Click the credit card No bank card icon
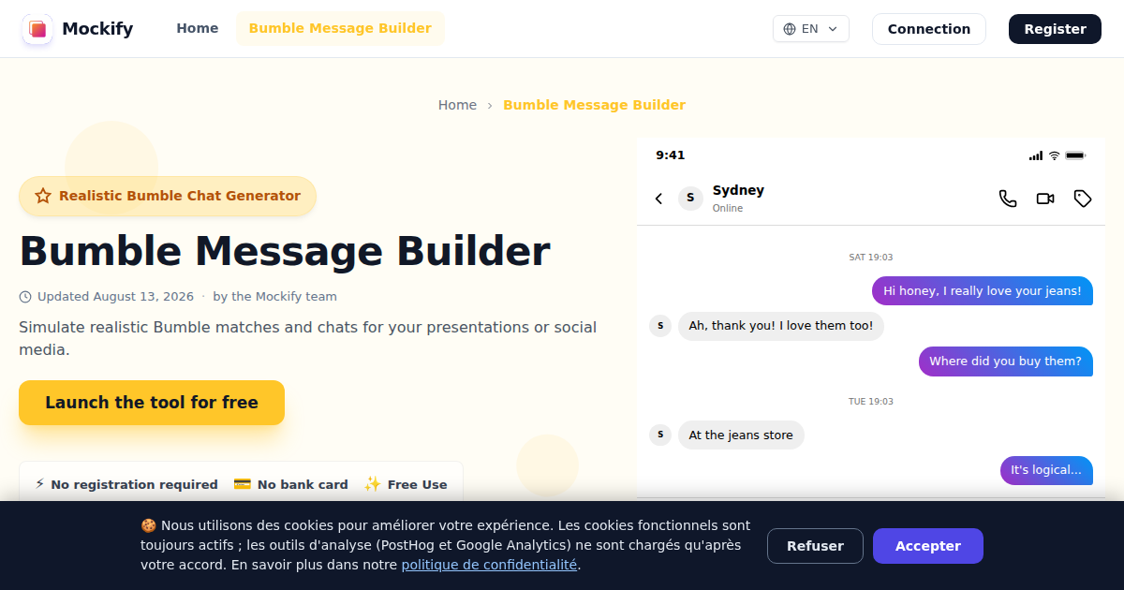Viewport: 1124px width, 590px height. (x=242, y=484)
